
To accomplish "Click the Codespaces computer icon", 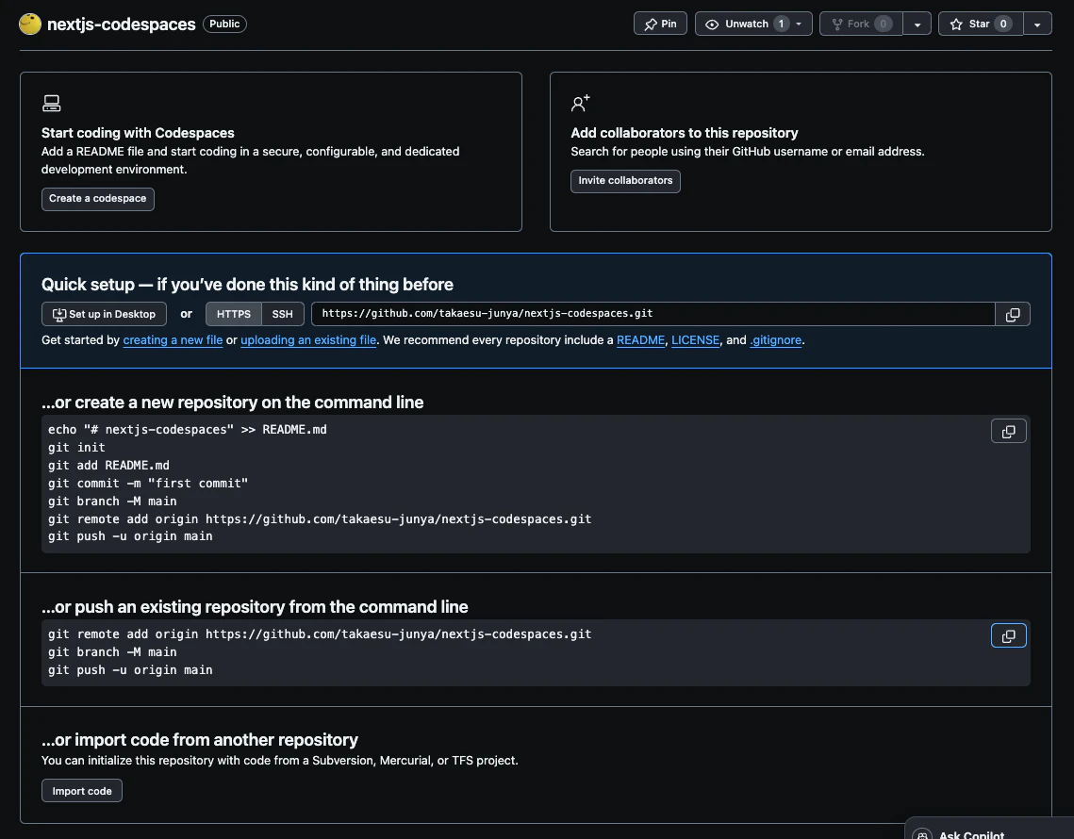I will [51, 104].
